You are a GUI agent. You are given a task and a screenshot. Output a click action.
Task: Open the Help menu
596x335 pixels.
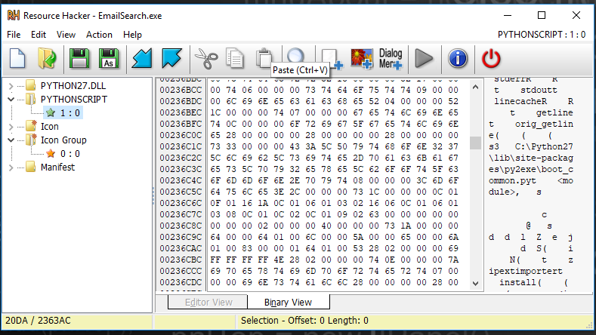pos(132,35)
